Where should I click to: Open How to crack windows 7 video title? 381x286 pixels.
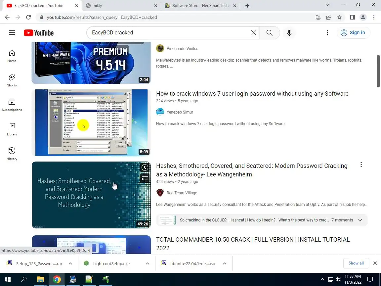252,94
